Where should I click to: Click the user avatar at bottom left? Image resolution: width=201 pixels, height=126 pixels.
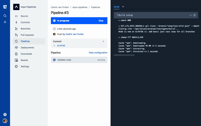coord(5,121)
